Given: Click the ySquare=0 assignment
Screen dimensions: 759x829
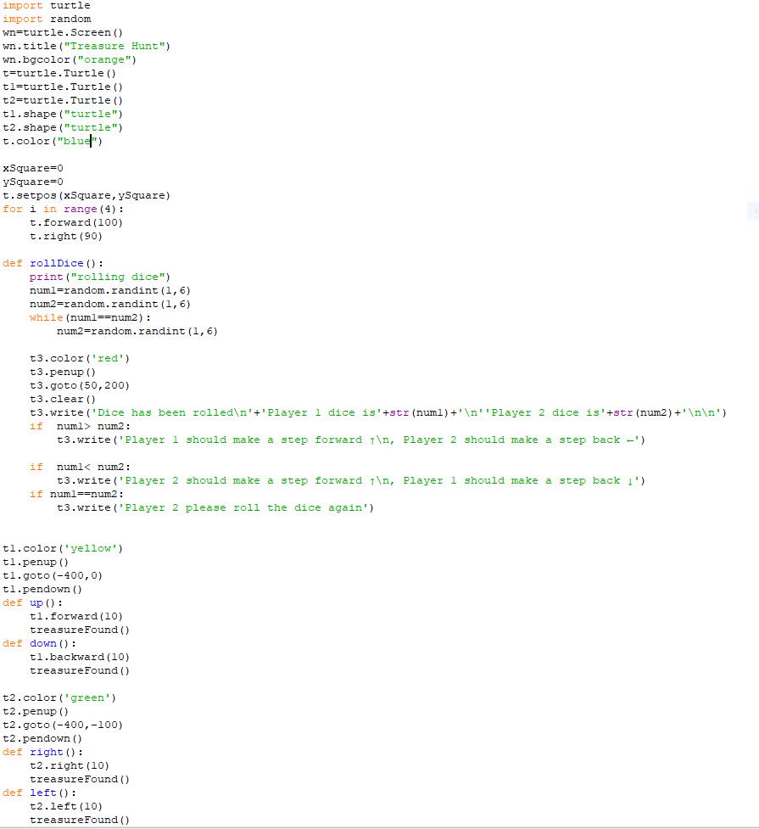Looking at the screenshot, I should point(33,182).
